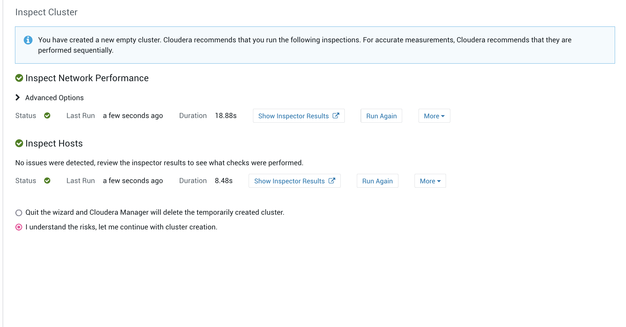Show Inspector Results for Network Performance
Screen dimensions: 626x327
point(299,116)
